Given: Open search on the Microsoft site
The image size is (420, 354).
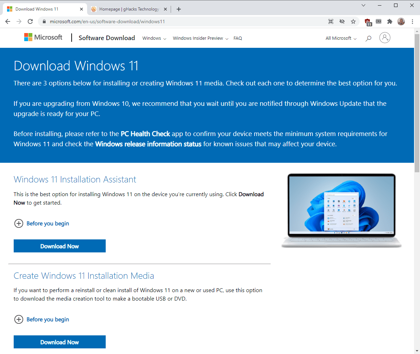Looking at the screenshot, I should (368, 38).
